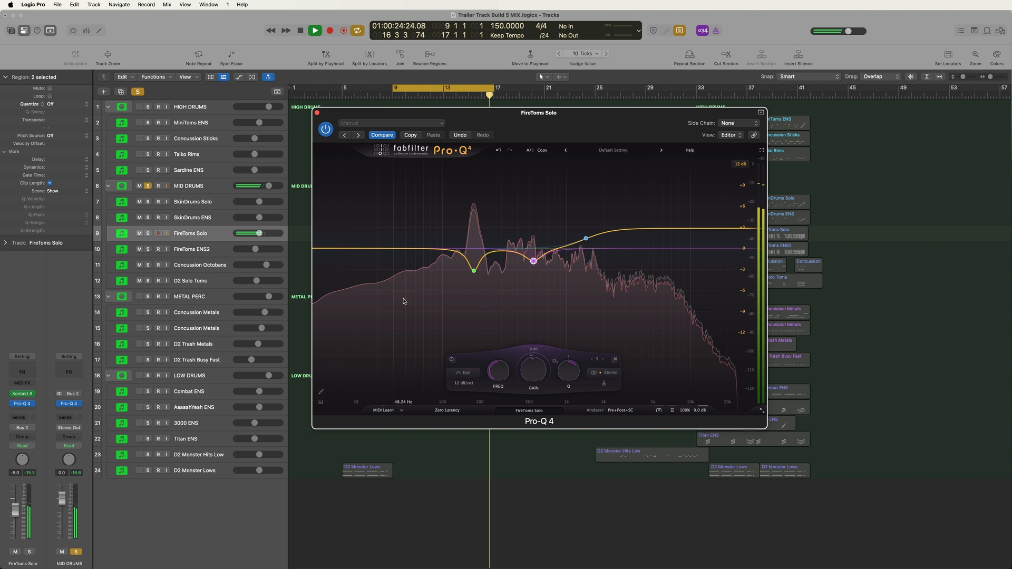Toggle the global Solo S button in track header
Screen dimensions: 1012x569
click(x=138, y=92)
